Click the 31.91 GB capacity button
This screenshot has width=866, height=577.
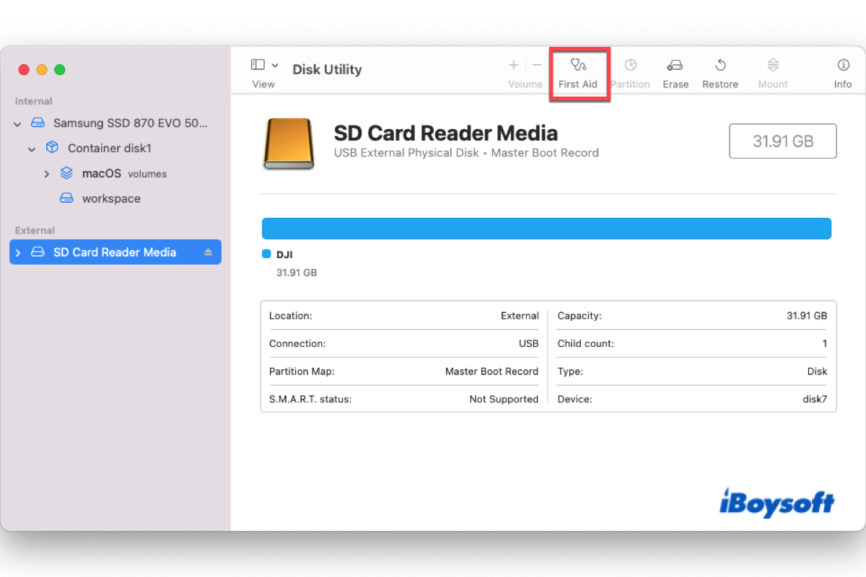[782, 141]
